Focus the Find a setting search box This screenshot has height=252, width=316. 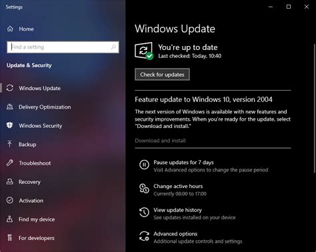click(x=63, y=47)
